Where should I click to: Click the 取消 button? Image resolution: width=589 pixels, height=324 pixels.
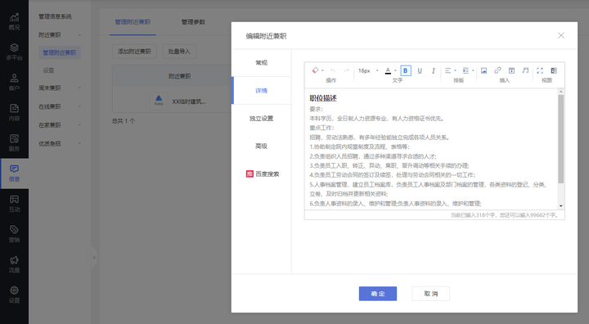pyautogui.click(x=431, y=294)
